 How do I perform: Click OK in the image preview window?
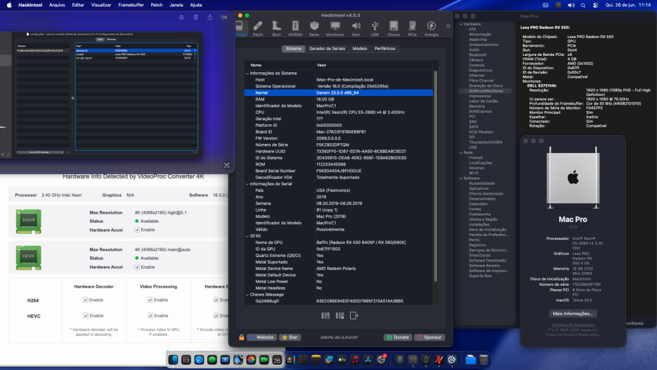click(224, 17)
